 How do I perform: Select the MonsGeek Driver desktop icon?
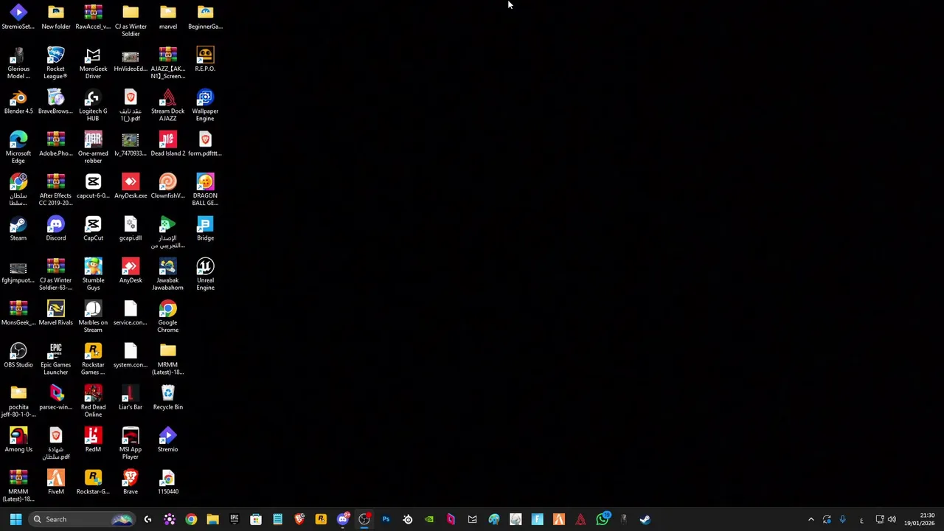93,63
